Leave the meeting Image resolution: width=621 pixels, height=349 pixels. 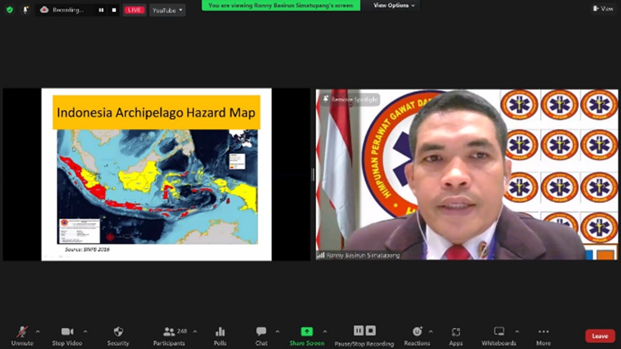coord(600,336)
